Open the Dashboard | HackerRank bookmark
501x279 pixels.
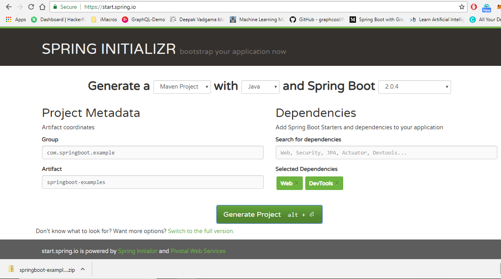pyautogui.click(x=59, y=20)
